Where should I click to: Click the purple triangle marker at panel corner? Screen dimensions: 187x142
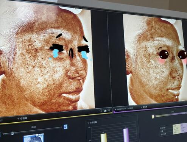[114, 112]
